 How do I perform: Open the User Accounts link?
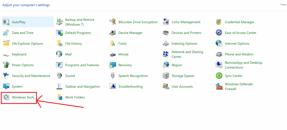[x=182, y=86]
